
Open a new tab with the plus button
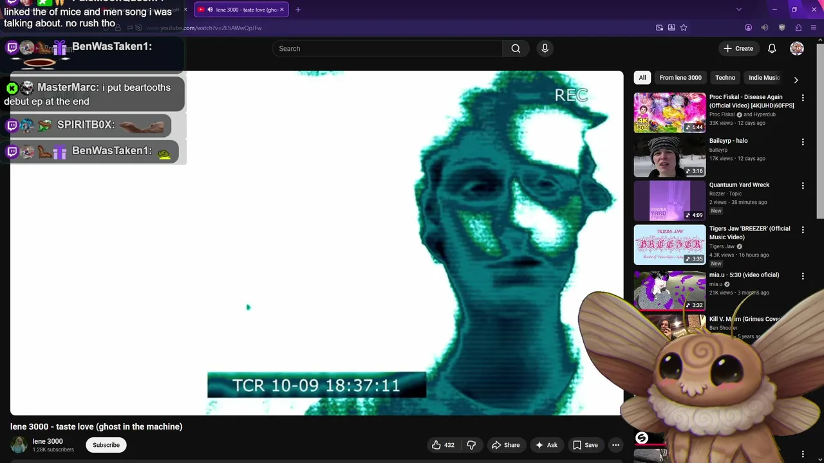tap(297, 10)
